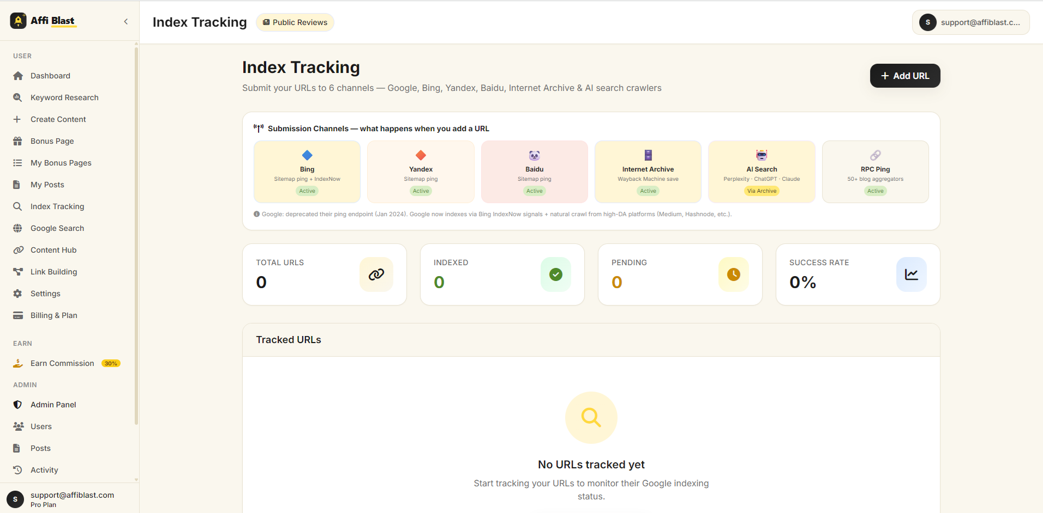The width and height of the screenshot is (1043, 513).
Task: Click the My Posts document icon
Action: [x=17, y=185]
